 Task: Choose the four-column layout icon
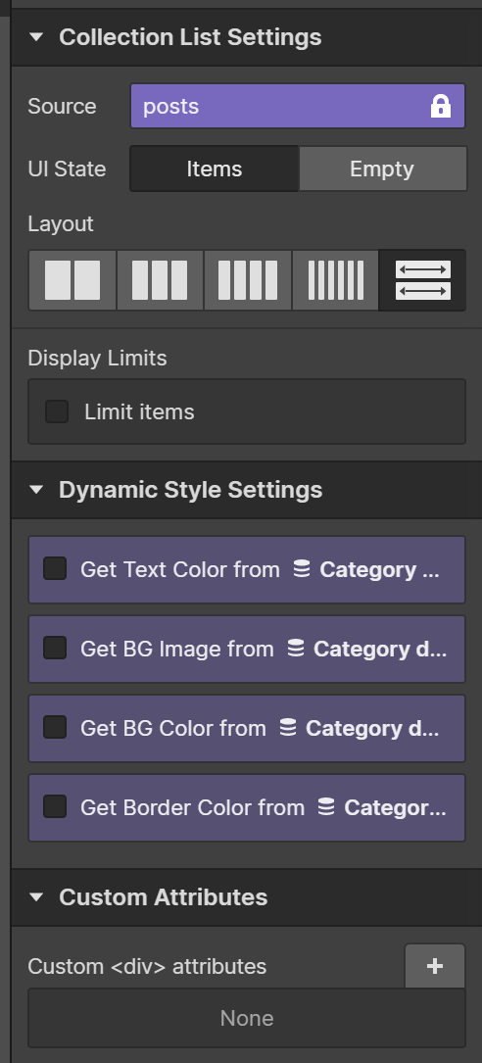coord(248,280)
